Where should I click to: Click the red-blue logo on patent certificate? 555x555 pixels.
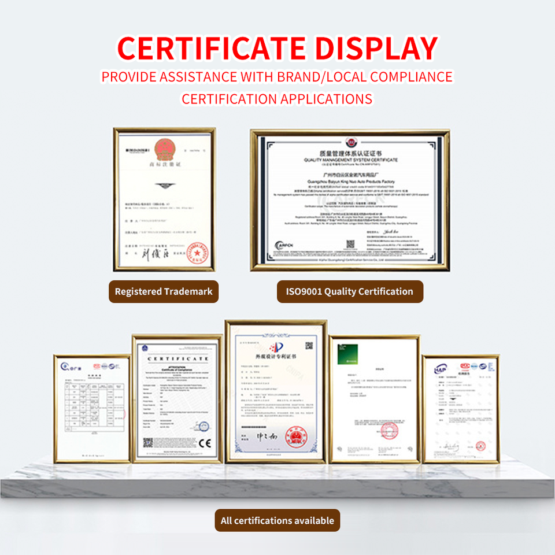pos(276,347)
